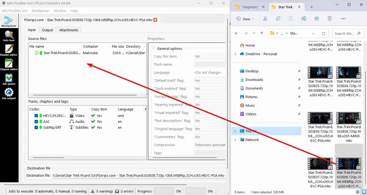Switch Explorer to details view icon
The image size is (367, 195).
[x=358, y=192]
